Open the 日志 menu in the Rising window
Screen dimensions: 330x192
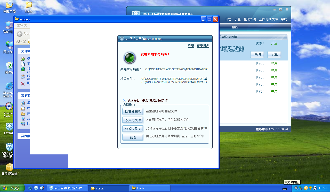[x=228, y=19]
